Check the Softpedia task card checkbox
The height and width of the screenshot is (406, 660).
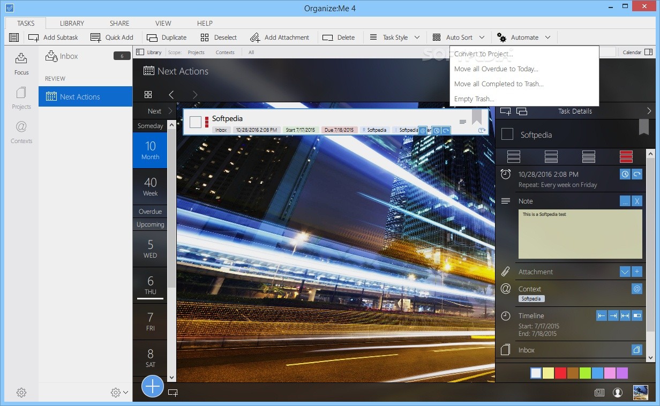point(196,122)
